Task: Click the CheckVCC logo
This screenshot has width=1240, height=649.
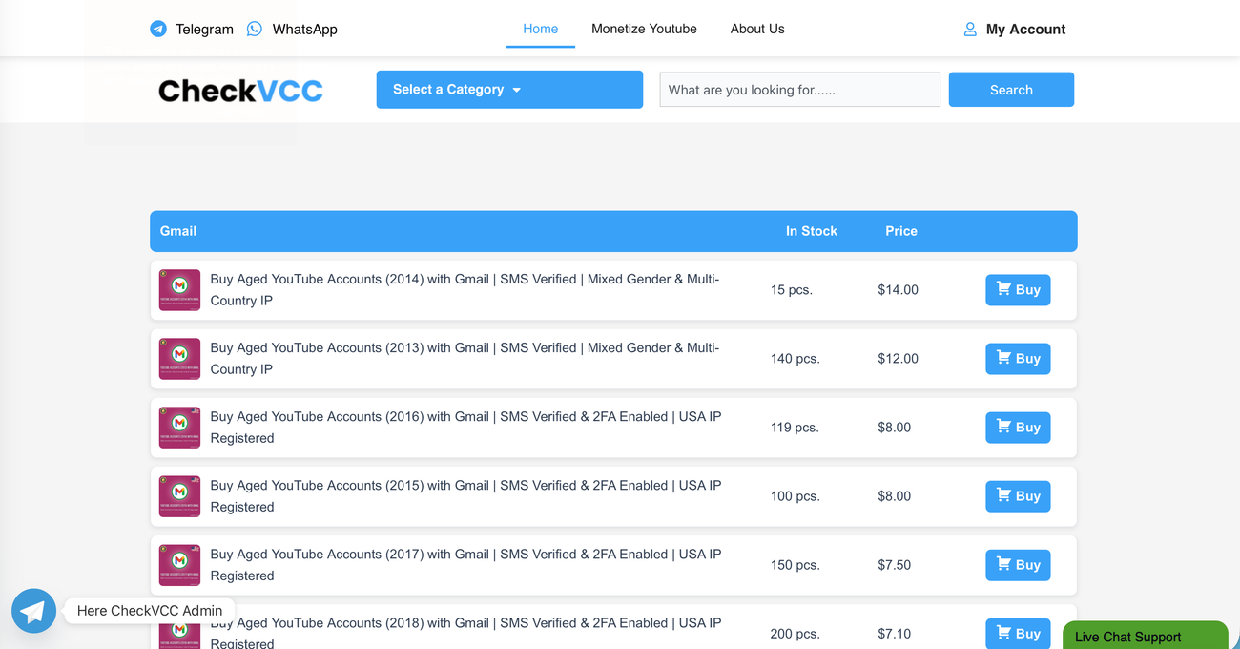Action: tap(240, 91)
